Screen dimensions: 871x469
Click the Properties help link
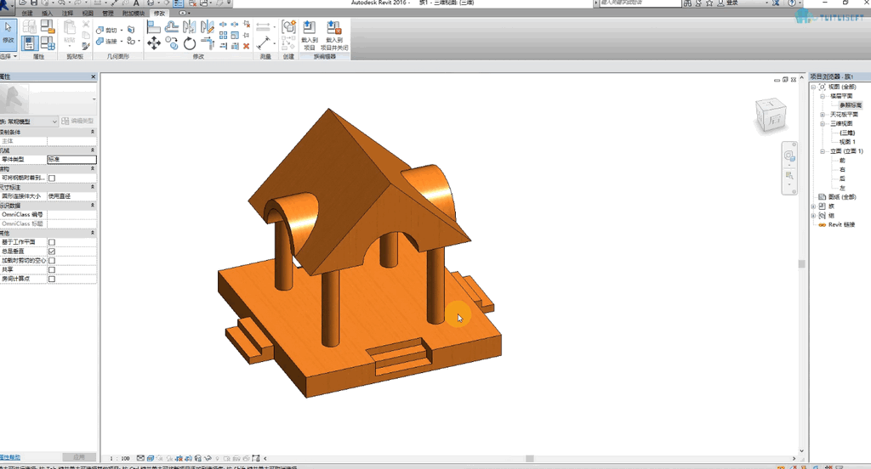click(x=10, y=457)
